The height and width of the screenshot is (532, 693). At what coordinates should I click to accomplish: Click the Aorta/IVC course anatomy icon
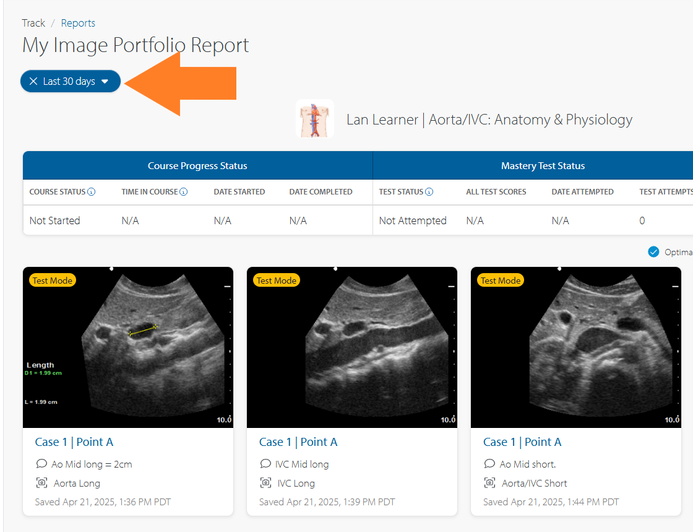(x=314, y=119)
